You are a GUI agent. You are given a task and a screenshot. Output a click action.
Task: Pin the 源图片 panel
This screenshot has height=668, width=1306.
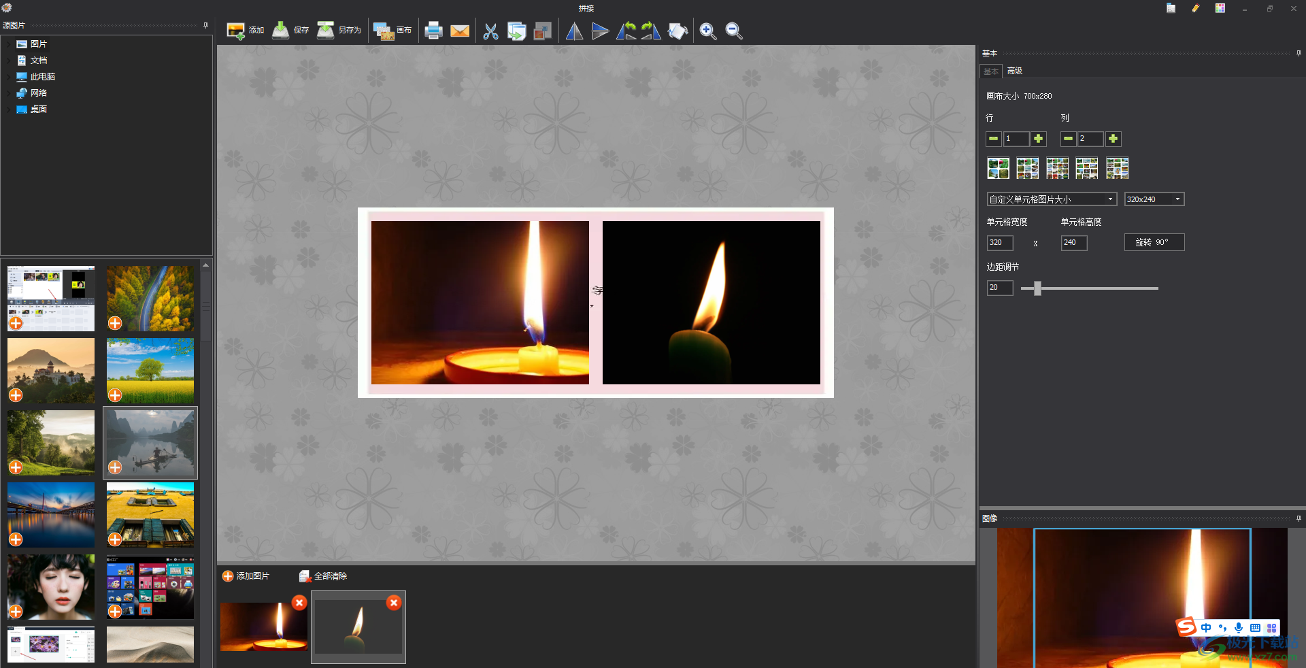click(205, 25)
